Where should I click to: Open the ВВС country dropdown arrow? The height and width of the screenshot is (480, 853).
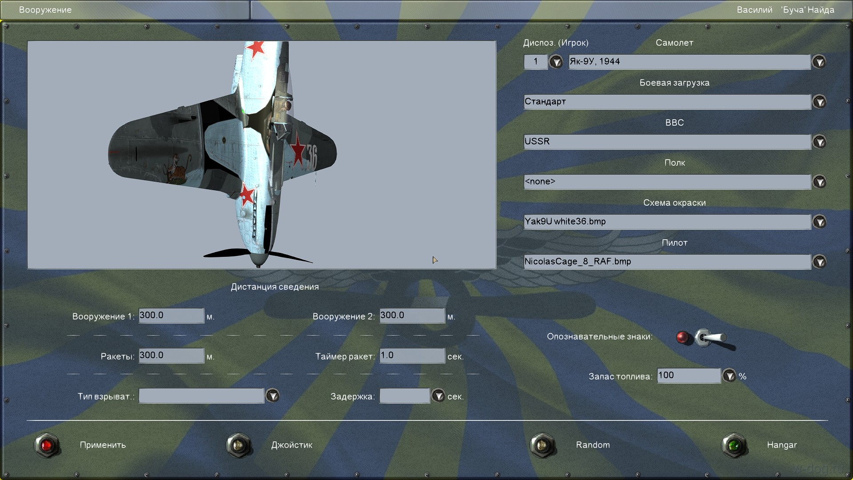[x=819, y=142]
